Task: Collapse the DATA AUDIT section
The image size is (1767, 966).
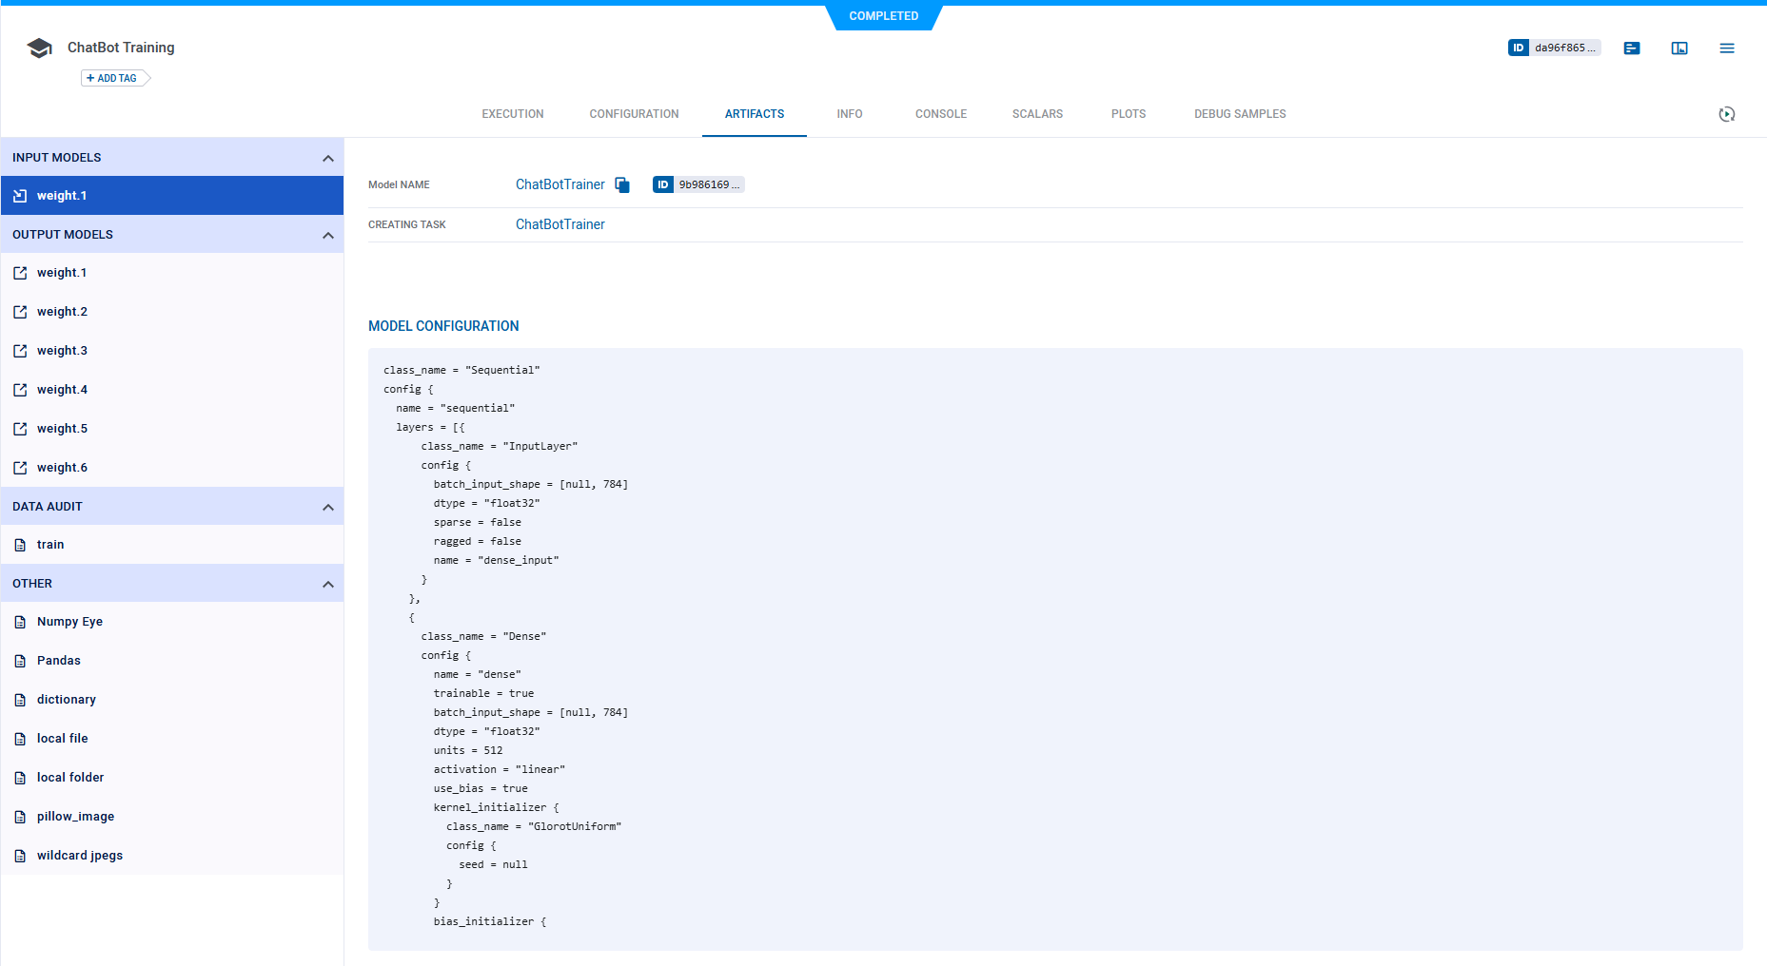Action: pyautogui.click(x=328, y=506)
